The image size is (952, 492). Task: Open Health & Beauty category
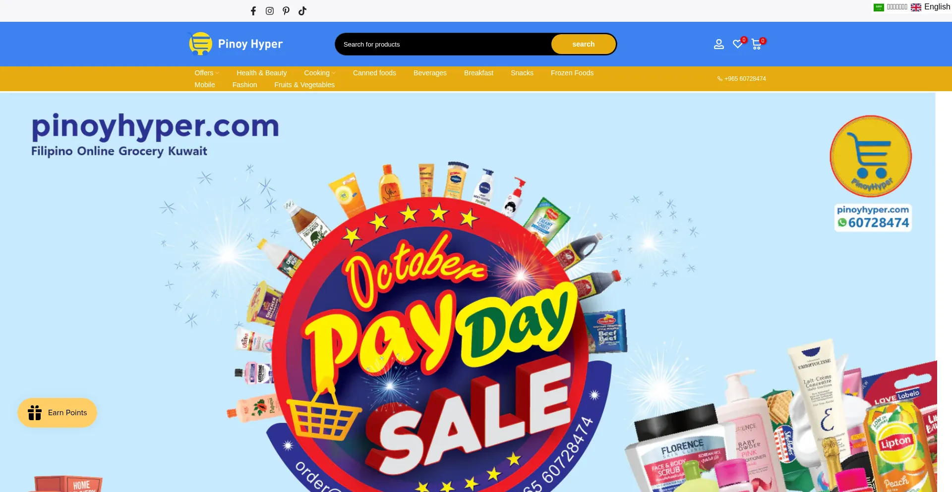pos(261,73)
